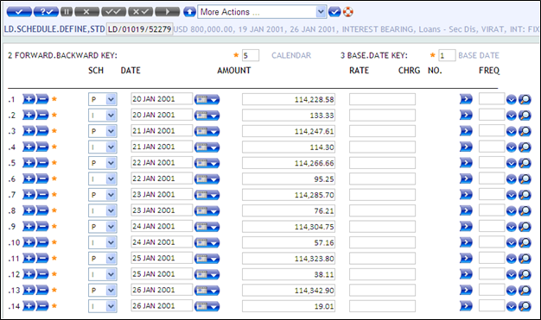This screenshot has height=320, width=541.
Task: Click the Commit checkmark toolbar button
Action: pyautogui.click(x=19, y=12)
